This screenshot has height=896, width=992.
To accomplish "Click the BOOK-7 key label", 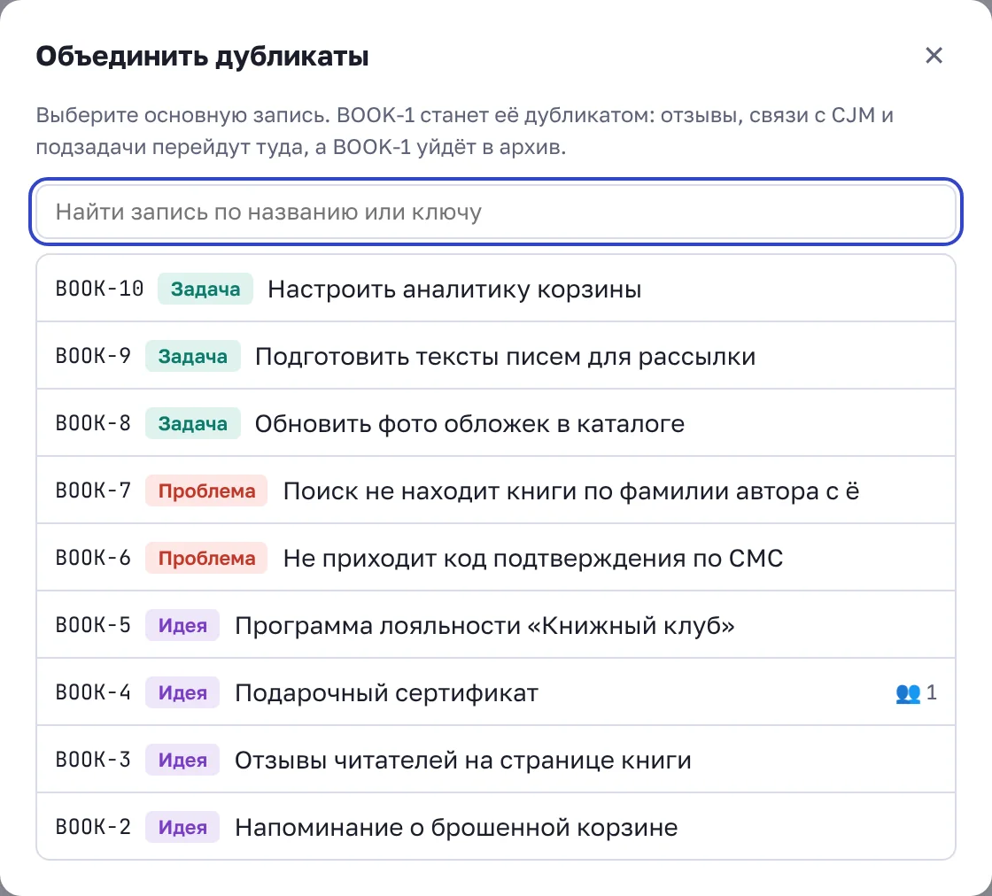I will (x=94, y=490).
